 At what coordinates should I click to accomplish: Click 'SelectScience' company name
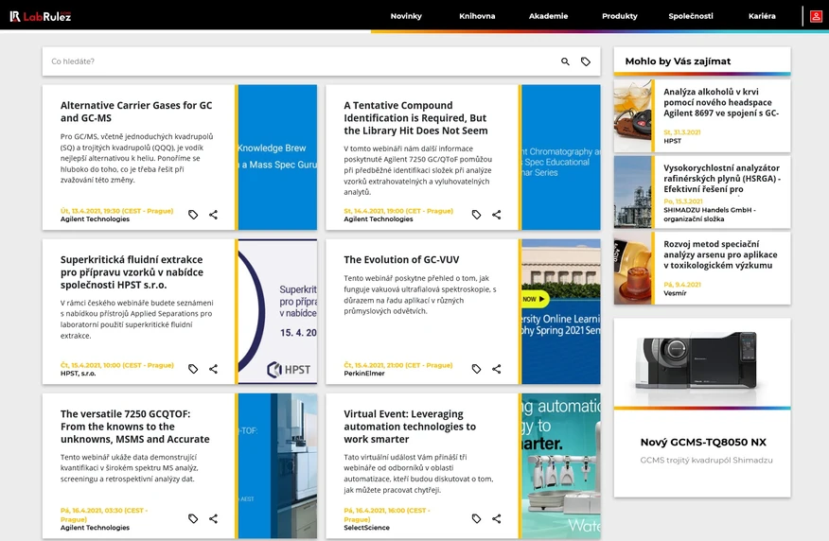click(x=367, y=528)
